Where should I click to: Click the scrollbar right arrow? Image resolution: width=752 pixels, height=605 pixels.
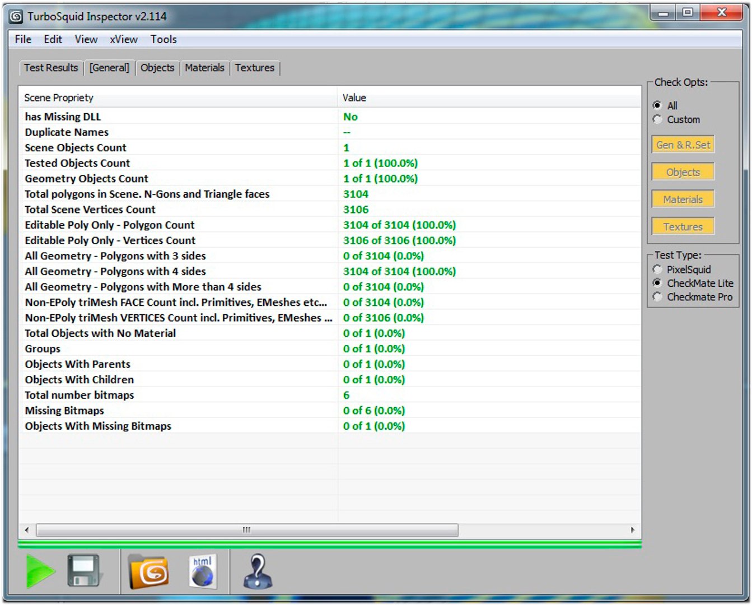point(633,530)
